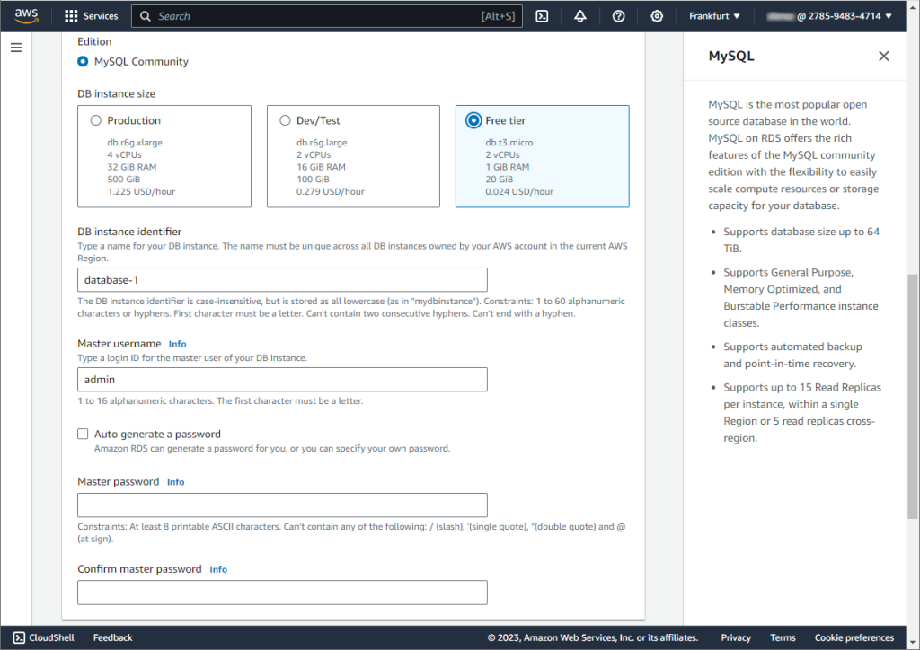Screen dimensions: 920x650
Task: Open the Frankfurt region dropdown
Action: [x=714, y=16]
